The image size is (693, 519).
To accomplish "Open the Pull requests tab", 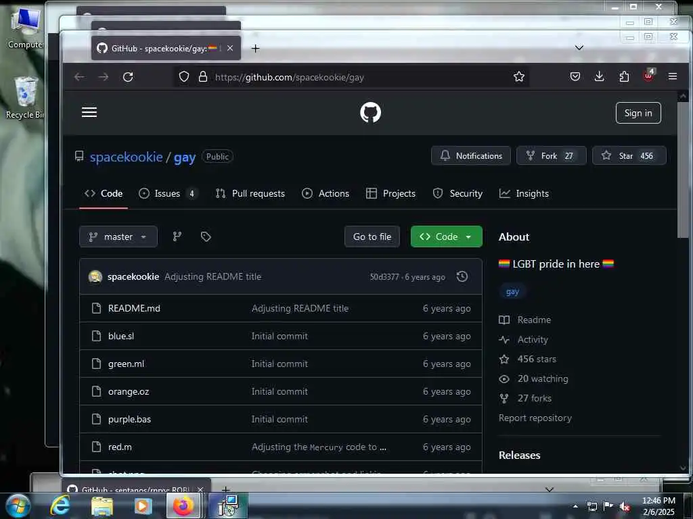I will (x=250, y=193).
